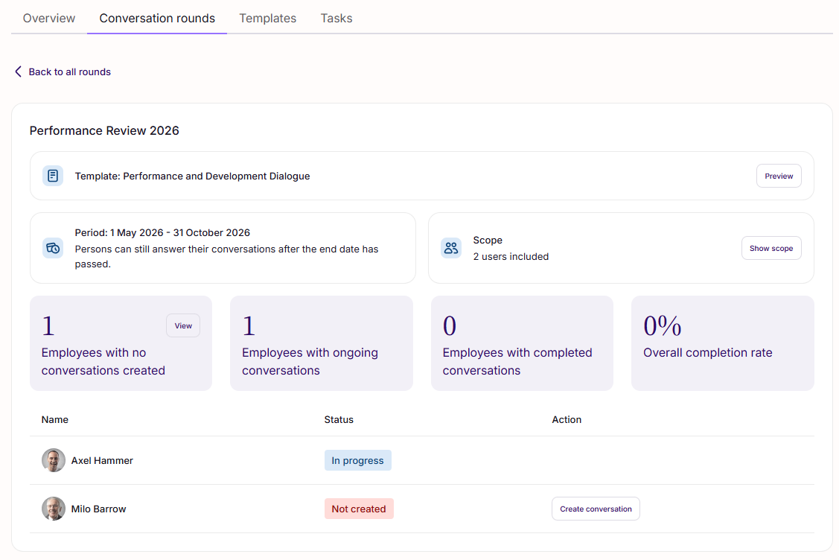Viewport: 839px width, 560px height.
Task: View employees with no conversations created
Action: 183,325
